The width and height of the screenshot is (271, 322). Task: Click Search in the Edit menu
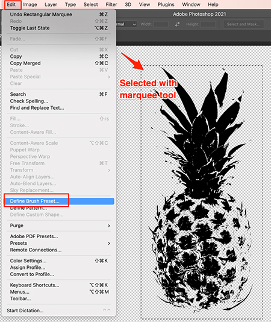click(59, 94)
